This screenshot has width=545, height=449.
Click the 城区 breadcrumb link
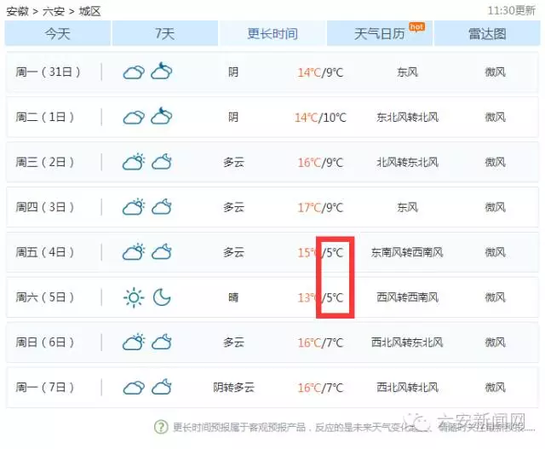(x=89, y=11)
